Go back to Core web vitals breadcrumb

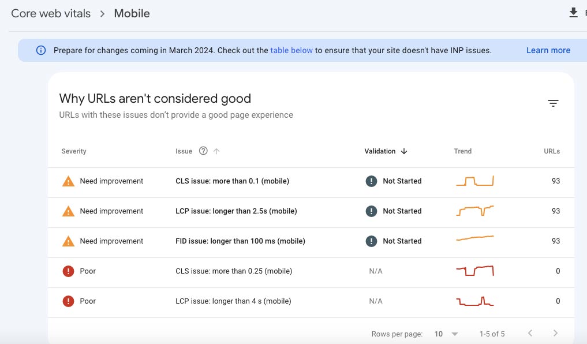click(x=51, y=13)
